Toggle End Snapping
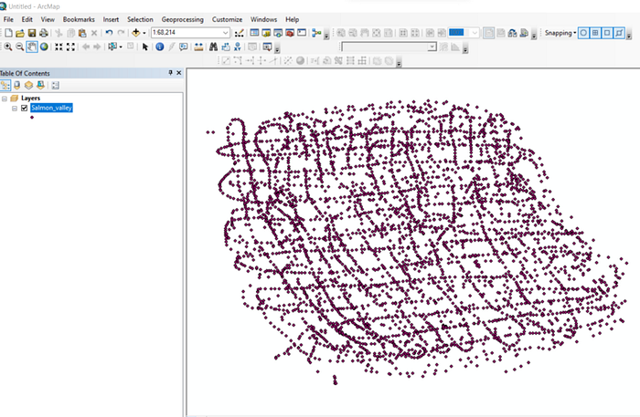Image resolution: width=640 pixels, height=417 pixels. click(595, 33)
